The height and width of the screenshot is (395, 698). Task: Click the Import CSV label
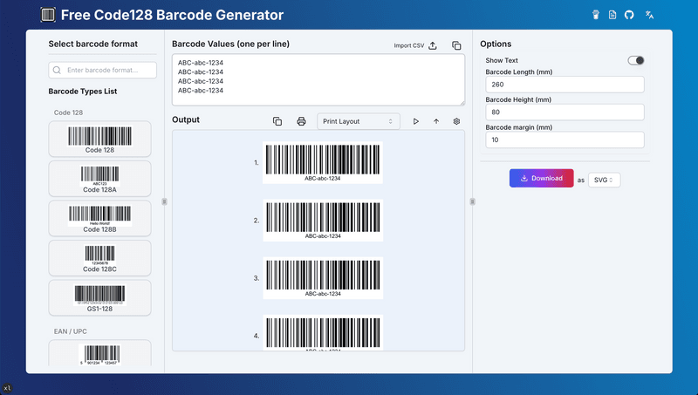[408, 45]
